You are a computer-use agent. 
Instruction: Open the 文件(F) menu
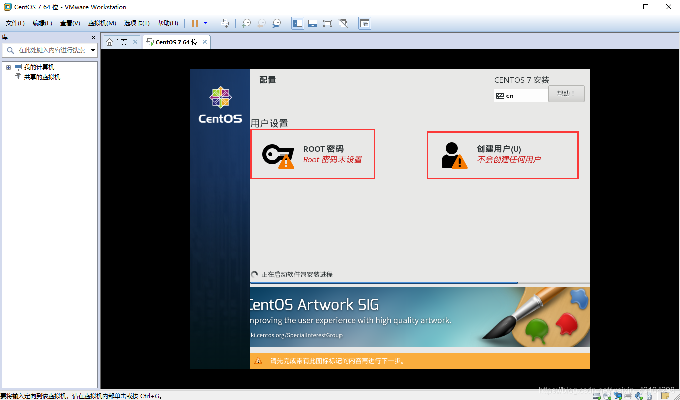[15, 23]
